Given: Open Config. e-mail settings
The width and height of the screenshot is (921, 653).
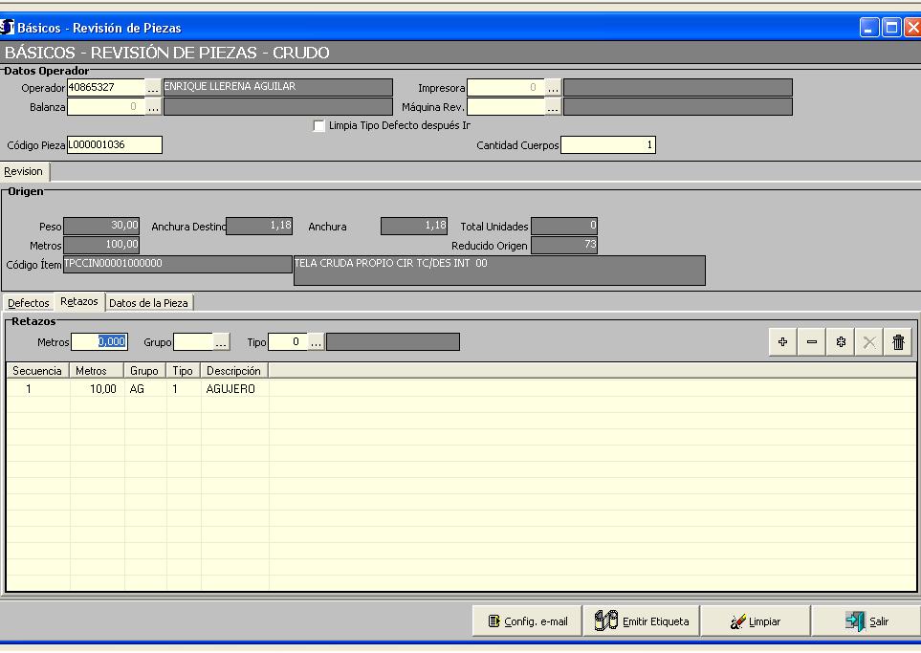Looking at the screenshot, I should tap(527, 621).
